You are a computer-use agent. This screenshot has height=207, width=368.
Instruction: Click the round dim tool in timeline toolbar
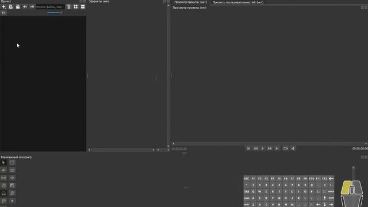[x=3, y=185]
